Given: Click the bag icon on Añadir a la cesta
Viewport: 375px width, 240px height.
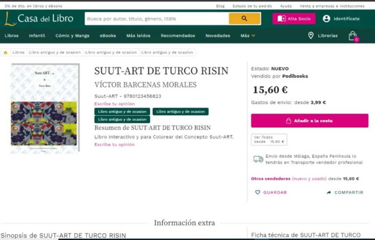Looking at the screenshot, I should (289, 121).
